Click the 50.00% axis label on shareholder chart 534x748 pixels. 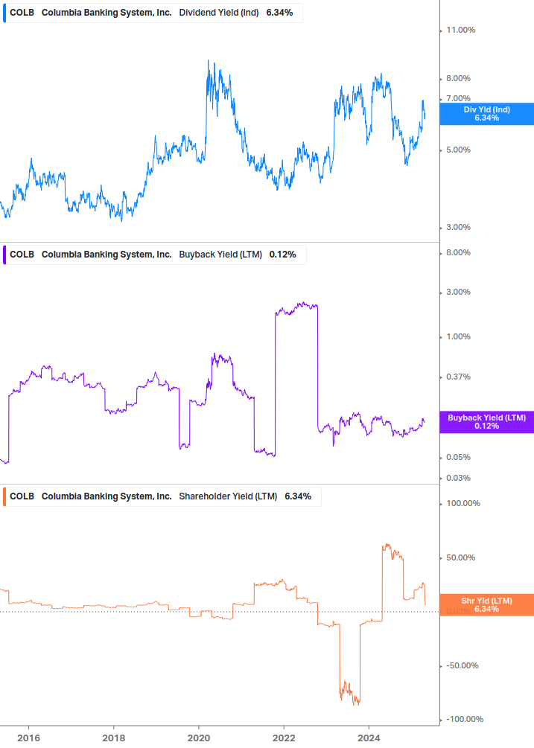[x=460, y=557]
